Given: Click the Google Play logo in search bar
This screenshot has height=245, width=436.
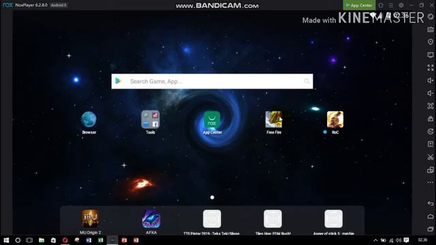Looking at the screenshot, I should point(119,81).
